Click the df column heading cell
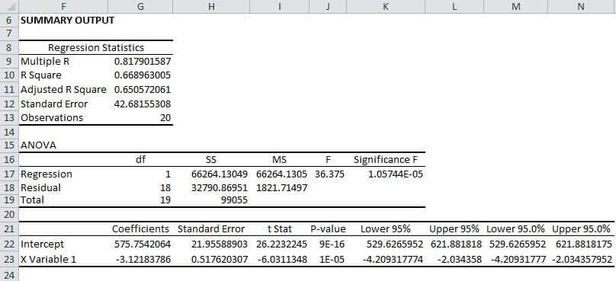Viewport: 616px width, 281px height. pos(140,160)
